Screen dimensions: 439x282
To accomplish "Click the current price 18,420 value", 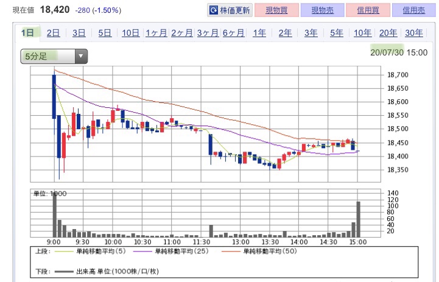I will [x=55, y=10].
